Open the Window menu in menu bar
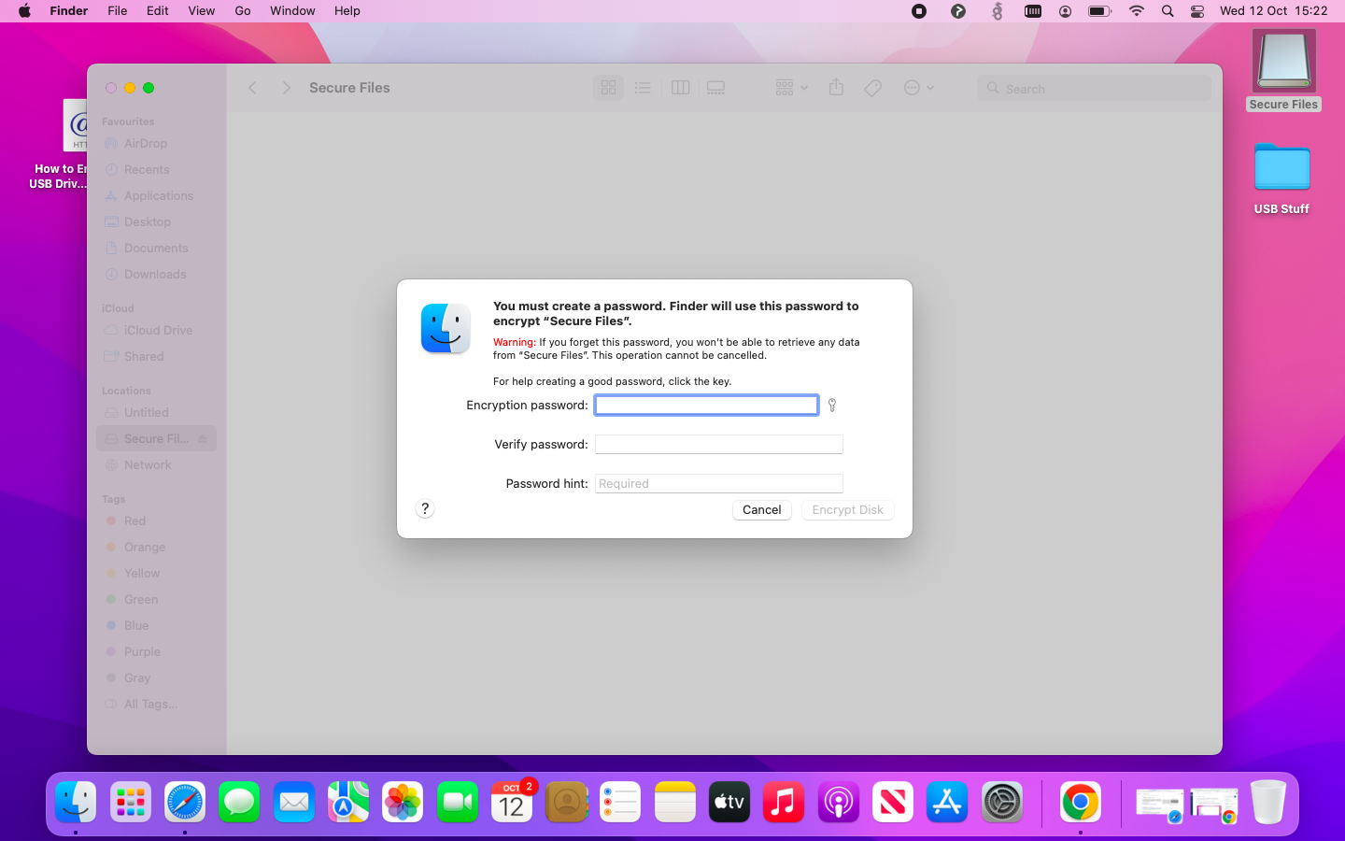Screen dimensions: 1345x841 (x=292, y=11)
